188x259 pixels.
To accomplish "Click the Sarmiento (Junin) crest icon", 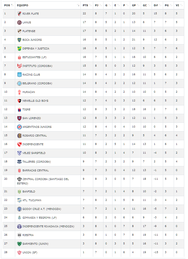I will 19,244.
